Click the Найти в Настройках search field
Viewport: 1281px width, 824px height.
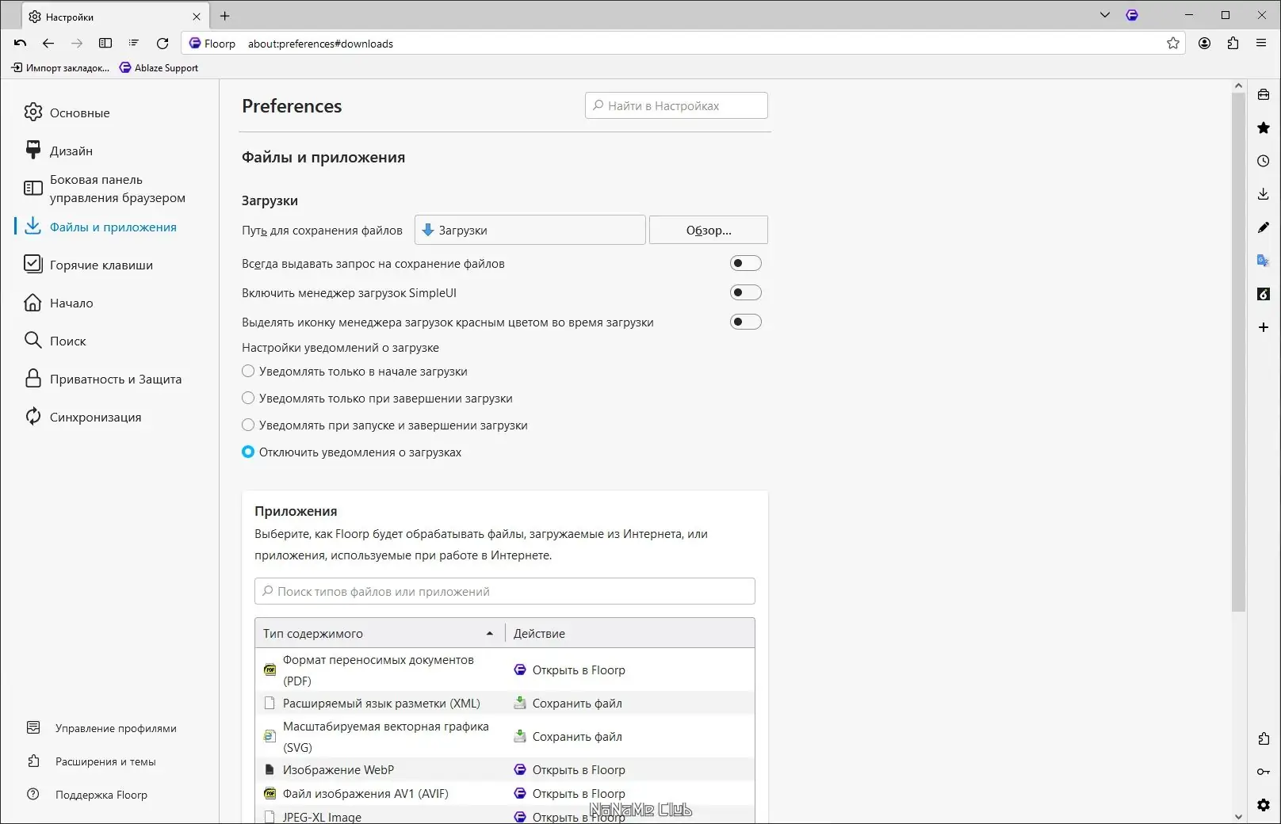tap(676, 105)
